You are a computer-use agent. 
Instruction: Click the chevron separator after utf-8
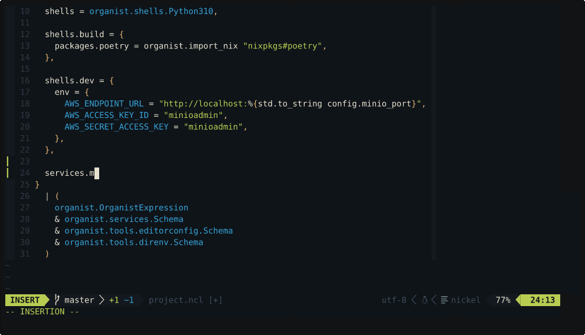(414, 300)
